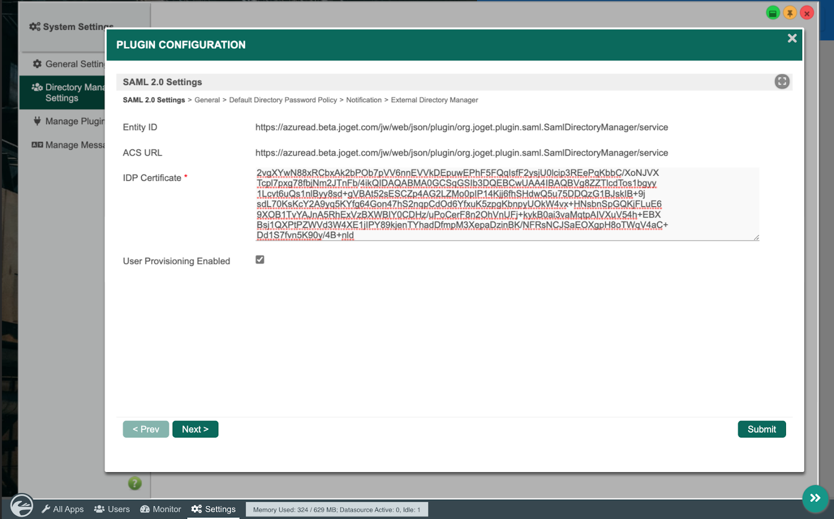
Task: Click the Prev button
Action: 146,429
